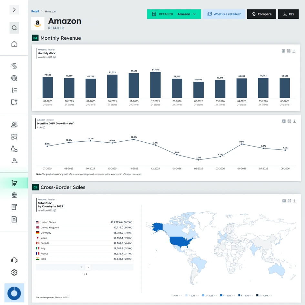Click the blue circular logo at sidebar bottom
The image size is (305, 305).
(14, 293)
